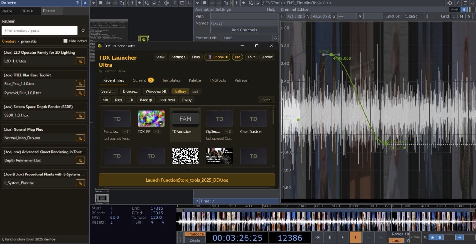Pause timeline playback
476x244 pixels.
tap(330, 237)
